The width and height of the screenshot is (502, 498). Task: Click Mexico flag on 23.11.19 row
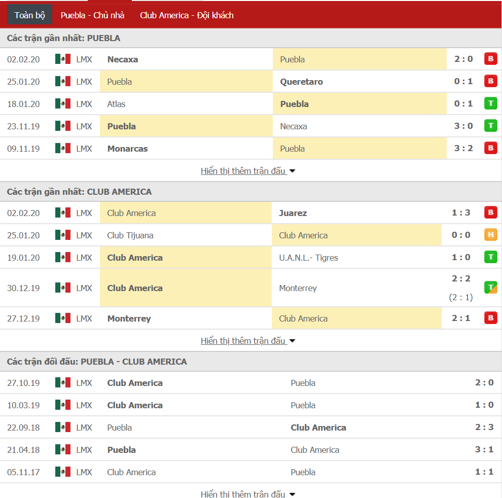(x=63, y=126)
